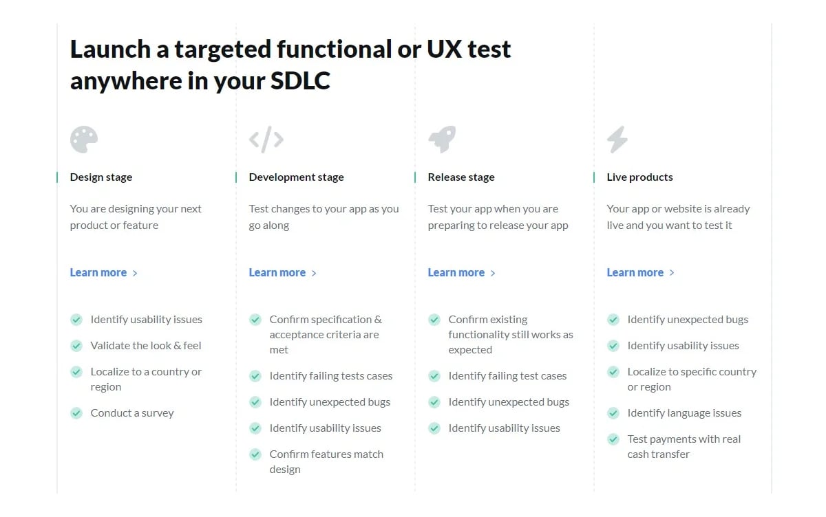
Task: Expand the chevron beside Release stage Learn more
Action: coord(491,272)
